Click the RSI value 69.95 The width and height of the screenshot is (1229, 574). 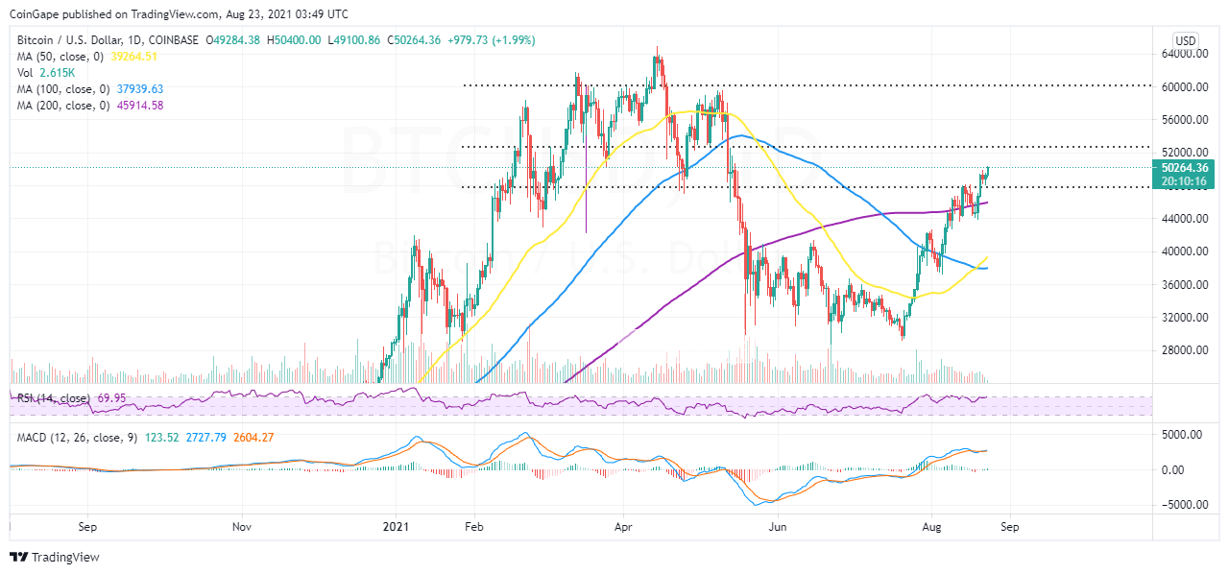(x=109, y=397)
